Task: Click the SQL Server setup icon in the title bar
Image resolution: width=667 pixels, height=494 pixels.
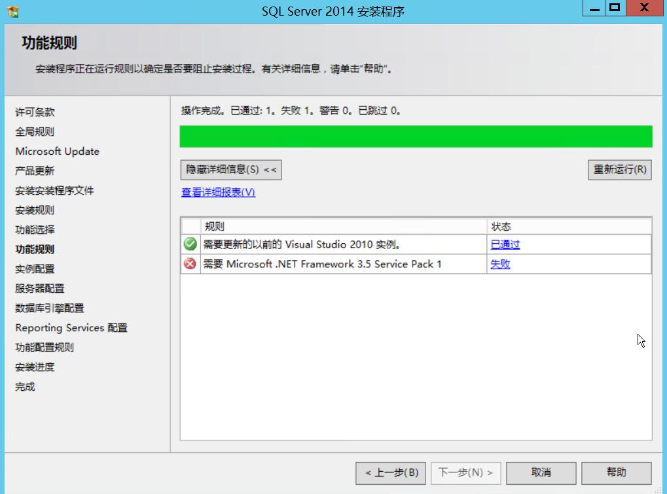Action: click(x=12, y=12)
